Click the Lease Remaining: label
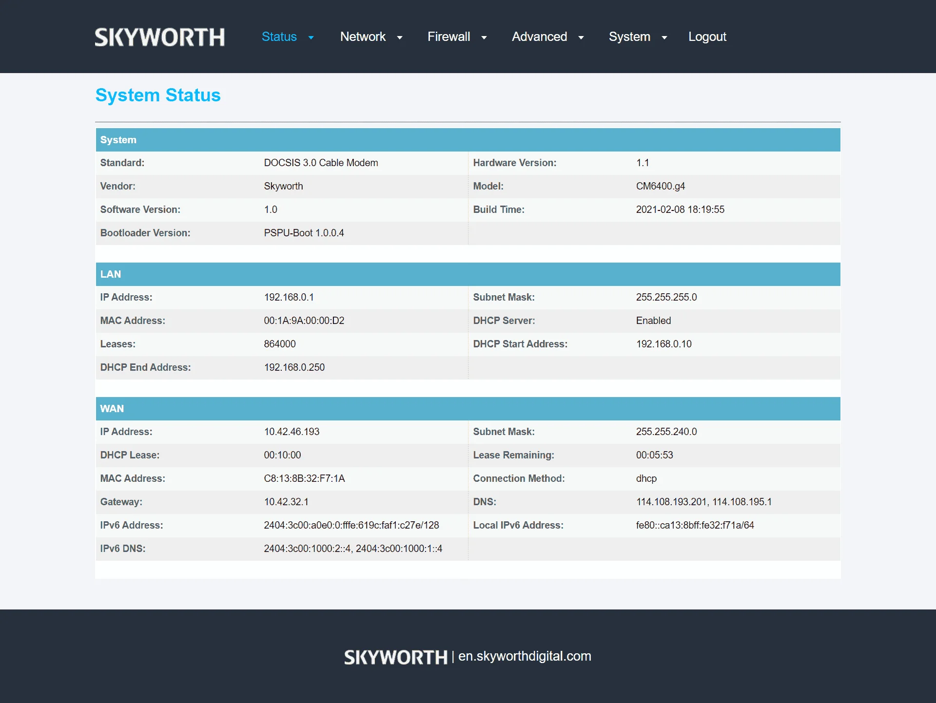 tap(514, 455)
